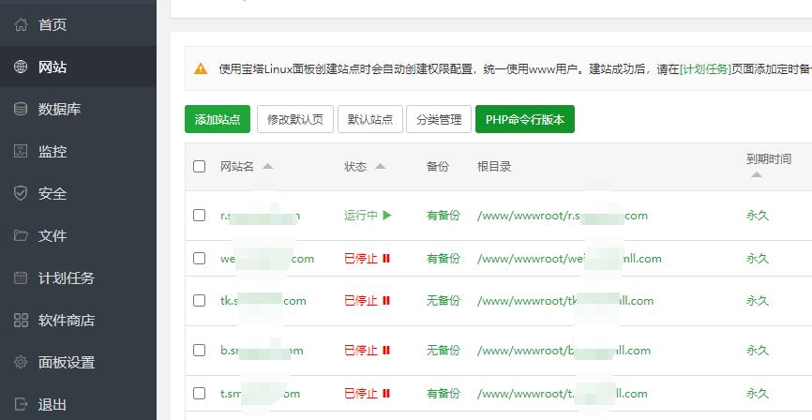Sort by 网站名 column arrow

point(268,167)
